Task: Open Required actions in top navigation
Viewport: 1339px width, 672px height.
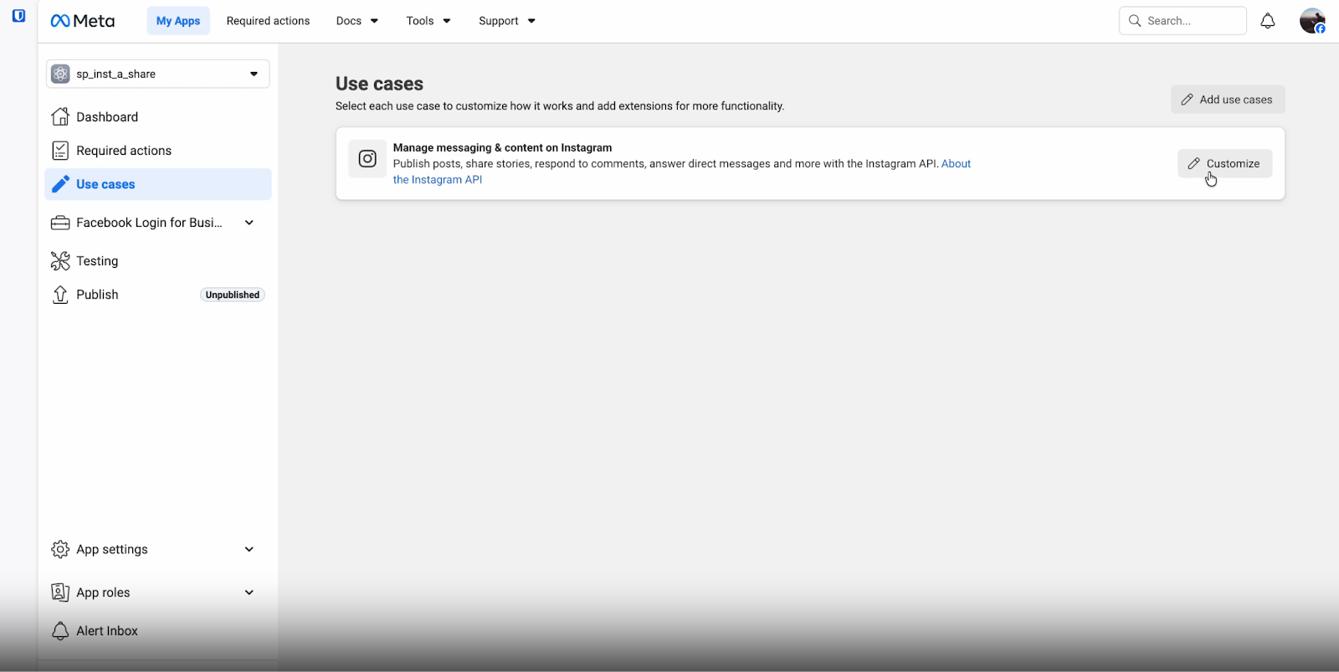Action: tap(268, 21)
